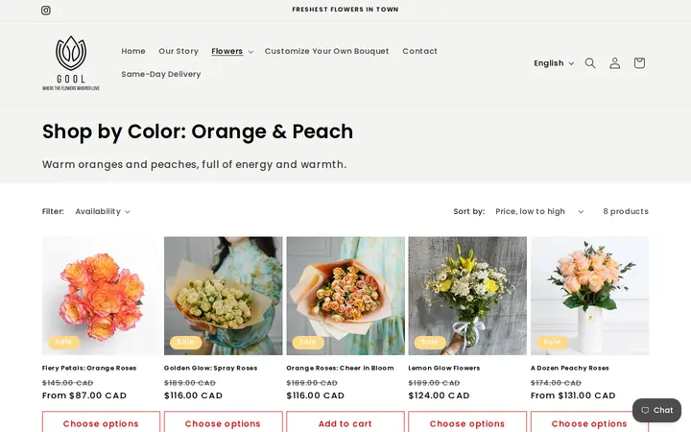This screenshot has width=691, height=432.
Task: Click Lemon Glow Flowers title
Action: click(x=444, y=368)
